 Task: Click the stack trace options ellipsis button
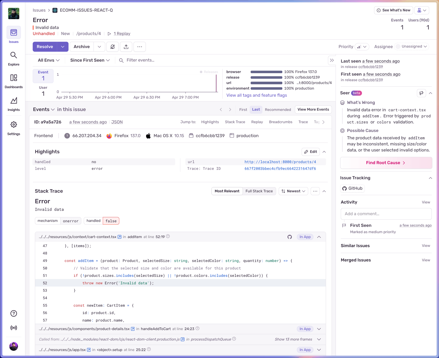pyautogui.click(x=315, y=191)
